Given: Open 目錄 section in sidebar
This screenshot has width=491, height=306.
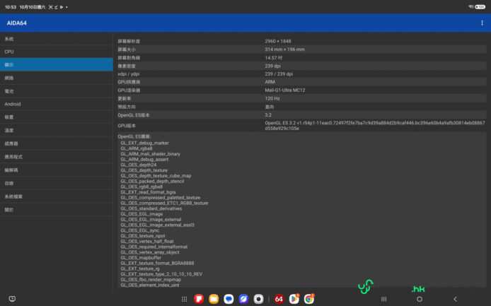Looking at the screenshot, I should click(x=57, y=183).
